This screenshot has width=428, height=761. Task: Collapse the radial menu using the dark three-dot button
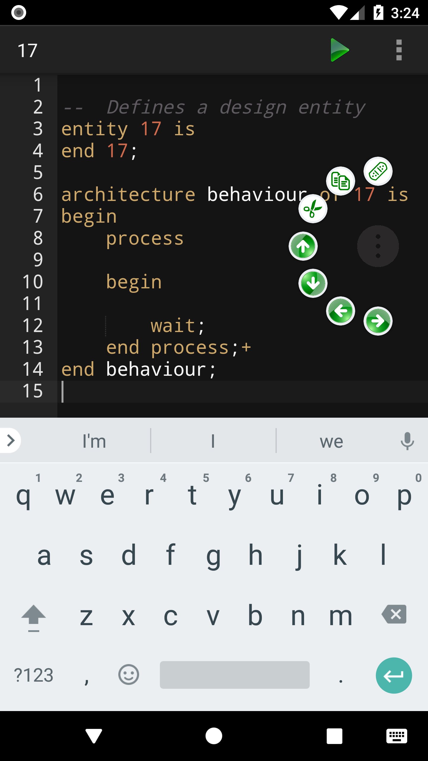click(378, 246)
